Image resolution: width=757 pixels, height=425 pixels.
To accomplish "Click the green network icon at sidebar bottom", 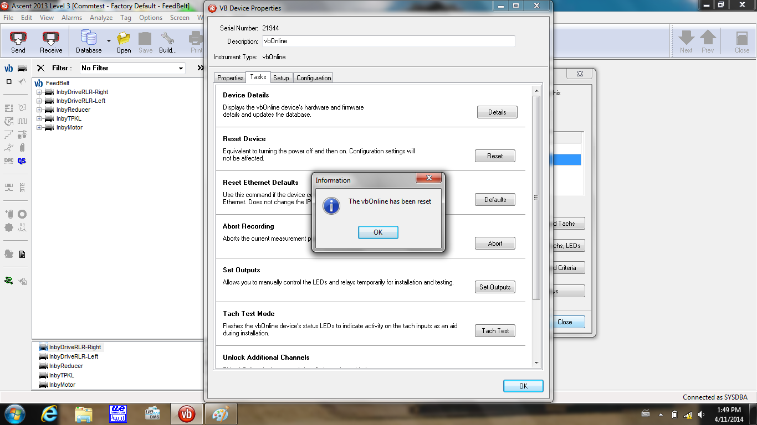I will [9, 281].
